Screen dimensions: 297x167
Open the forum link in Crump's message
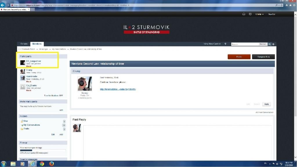(118, 89)
